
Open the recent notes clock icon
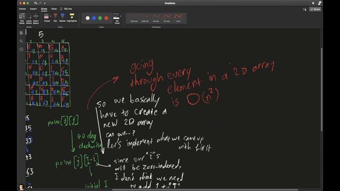pyautogui.click(x=21, y=49)
